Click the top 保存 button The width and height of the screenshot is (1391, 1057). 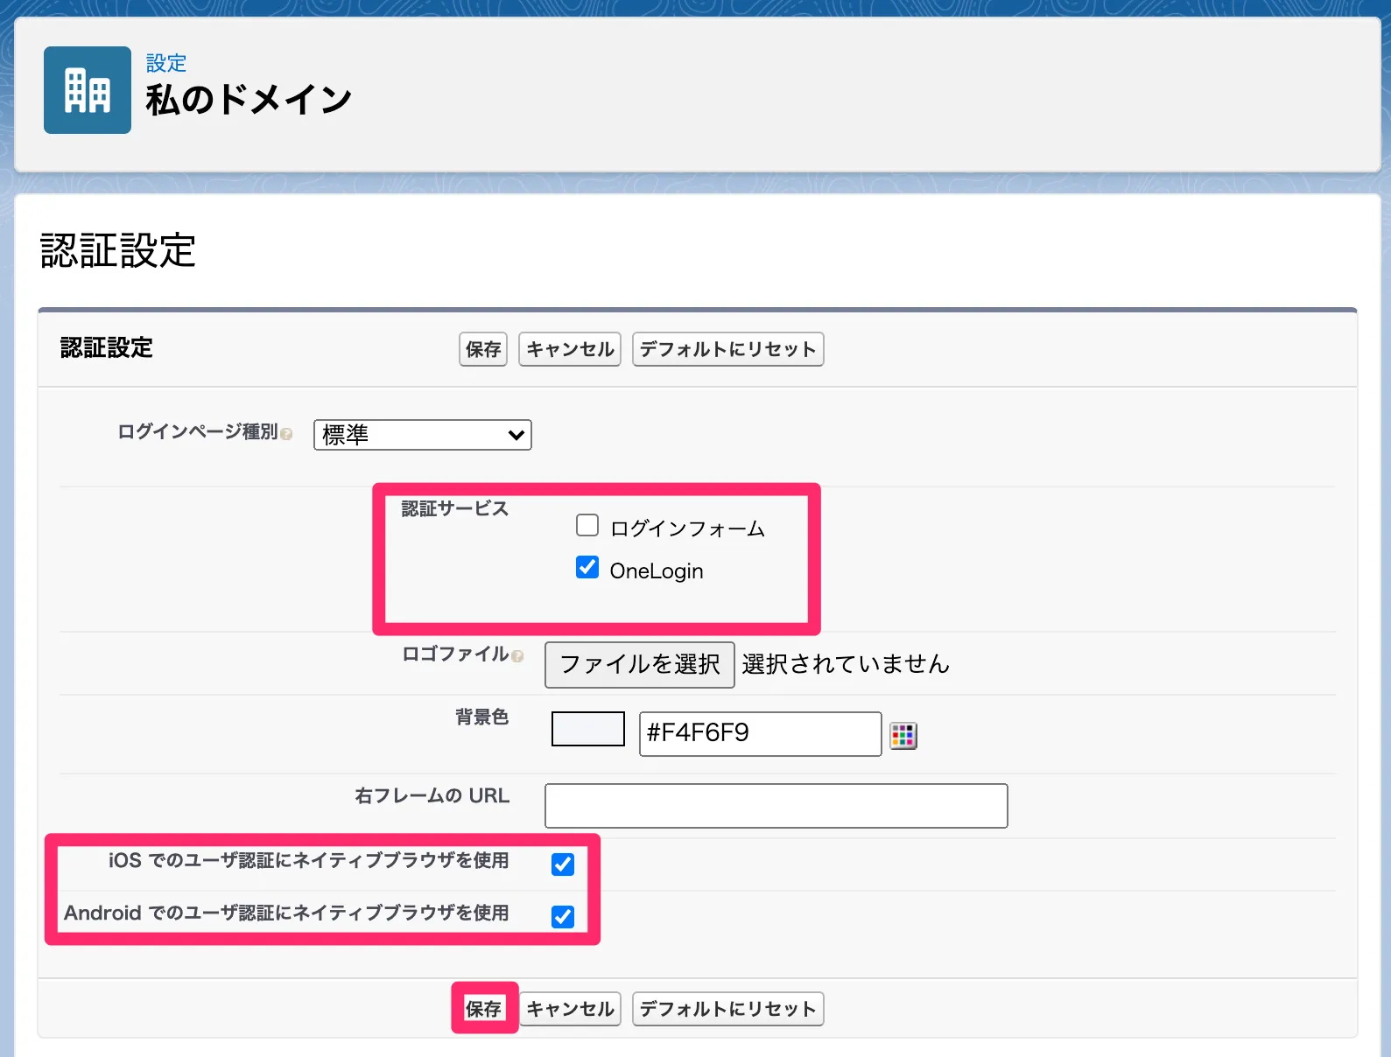coord(483,349)
